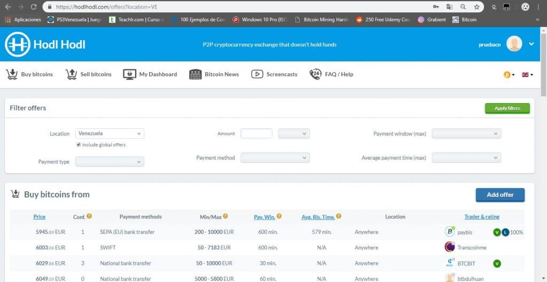Click Min/Max help question icon
Image resolution: width=547 pixels, height=282 pixels.
(225, 216)
